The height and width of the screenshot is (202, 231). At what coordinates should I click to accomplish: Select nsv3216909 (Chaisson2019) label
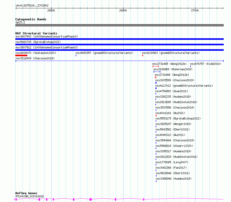tap(35, 58)
